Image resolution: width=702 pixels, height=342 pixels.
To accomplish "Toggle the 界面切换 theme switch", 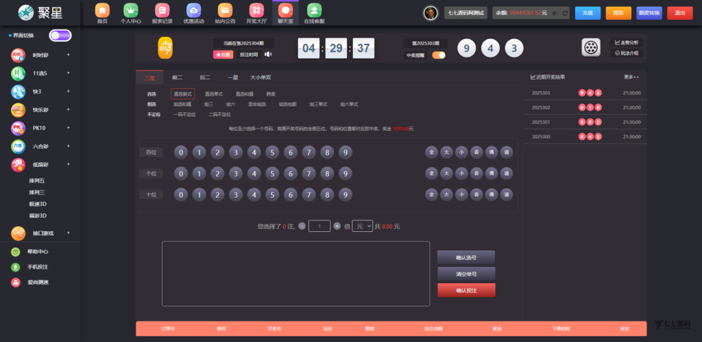I will coord(60,36).
